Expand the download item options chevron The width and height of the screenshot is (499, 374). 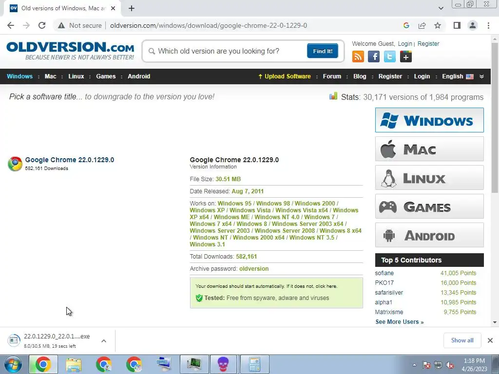104,340
